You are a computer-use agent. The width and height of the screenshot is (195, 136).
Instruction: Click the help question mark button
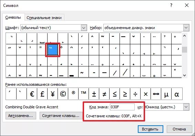tap(171, 6)
